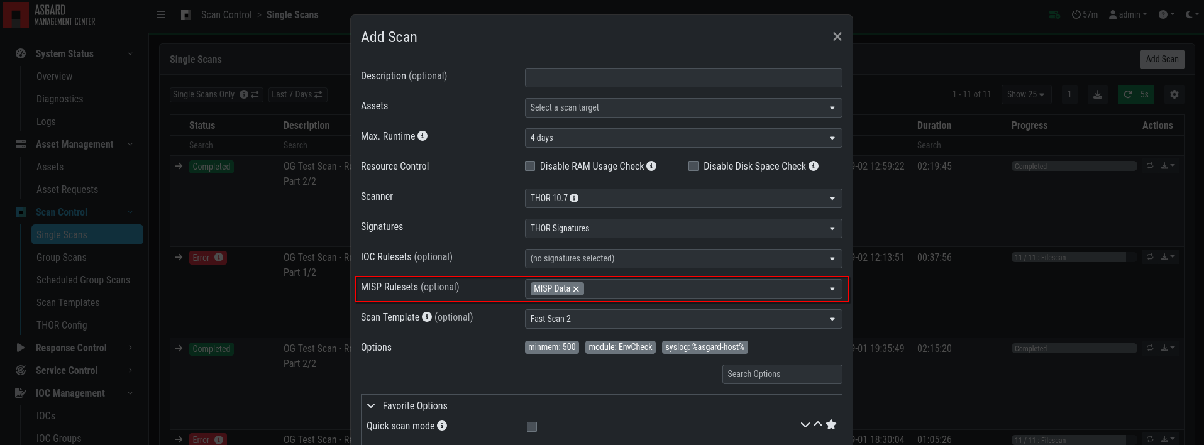Image resolution: width=1204 pixels, height=445 pixels.
Task: Click the Quick scan mode info icon
Action: 442,426
